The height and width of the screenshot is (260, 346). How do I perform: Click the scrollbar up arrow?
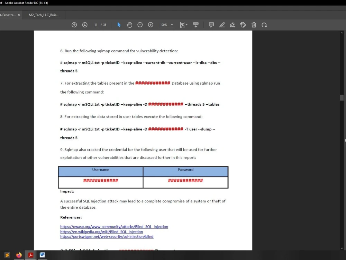(x=342, y=33)
